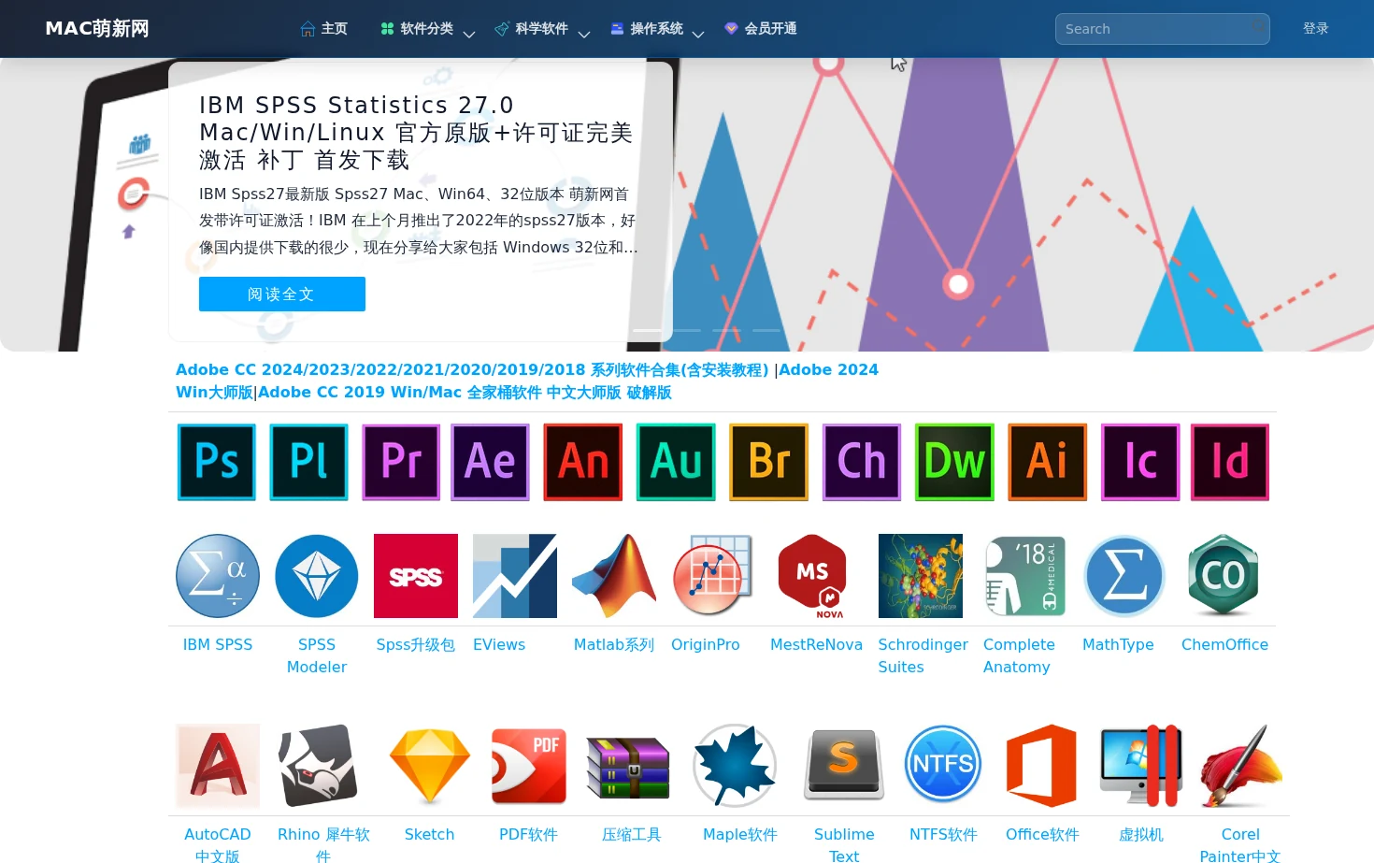Open the MathType text link
The image size is (1374, 863).
(x=1118, y=645)
